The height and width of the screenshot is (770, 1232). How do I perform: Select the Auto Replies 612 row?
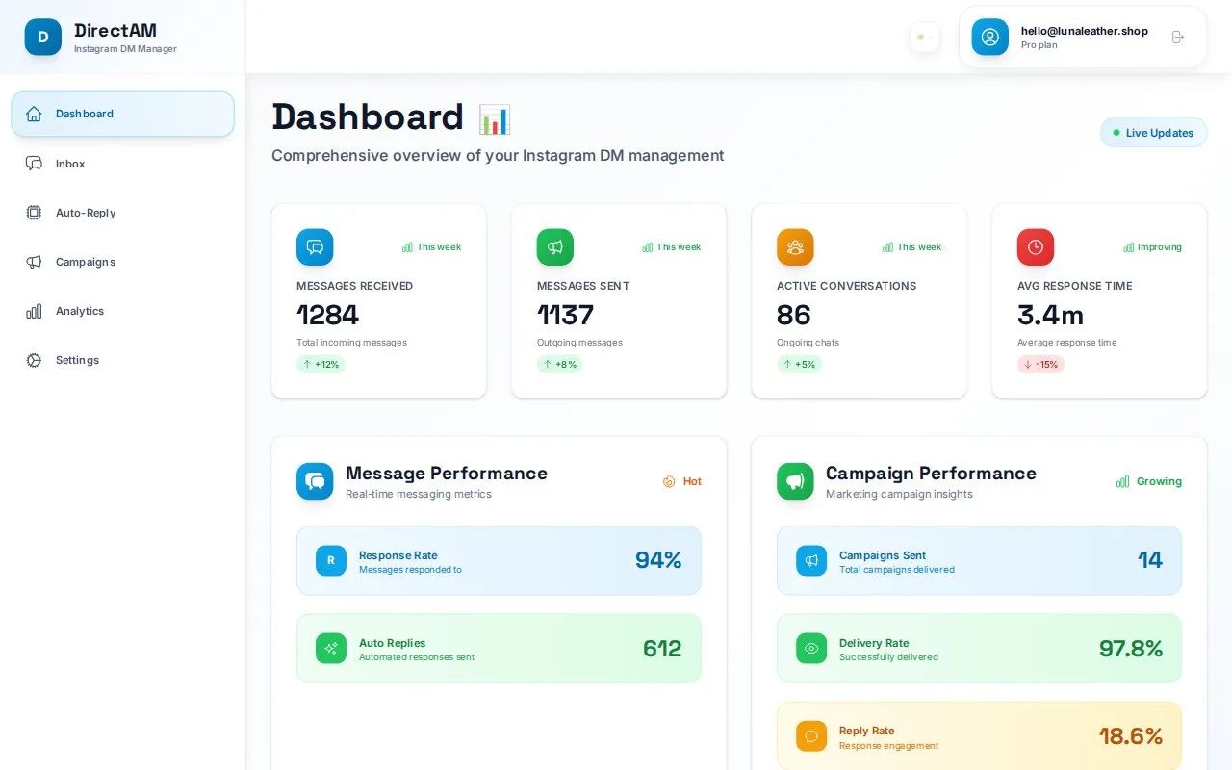pyautogui.click(x=499, y=649)
